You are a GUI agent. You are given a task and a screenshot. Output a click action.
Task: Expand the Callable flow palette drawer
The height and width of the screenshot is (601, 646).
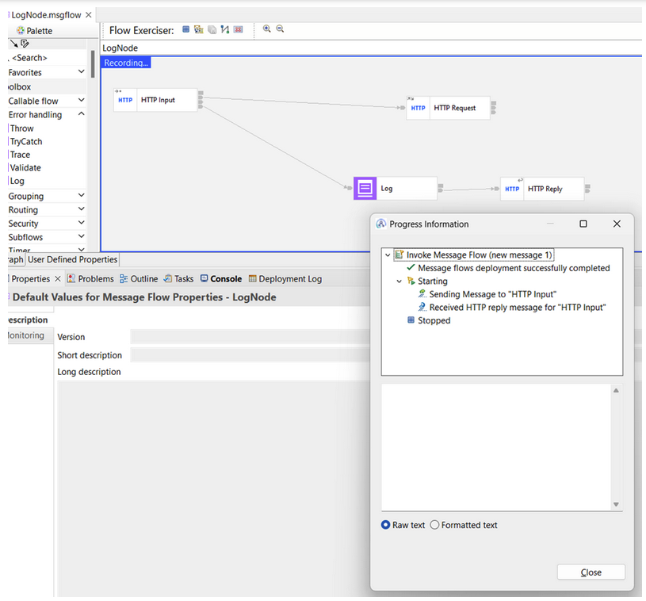point(81,100)
